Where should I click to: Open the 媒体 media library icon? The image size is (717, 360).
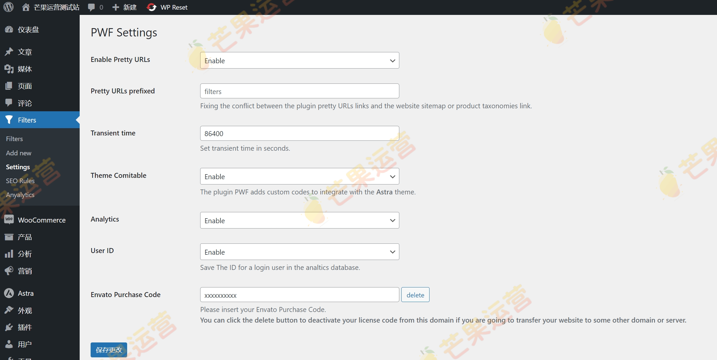point(10,69)
